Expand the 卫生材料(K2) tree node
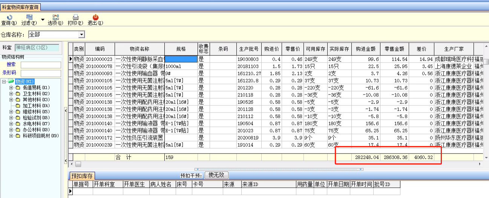 [11, 94]
